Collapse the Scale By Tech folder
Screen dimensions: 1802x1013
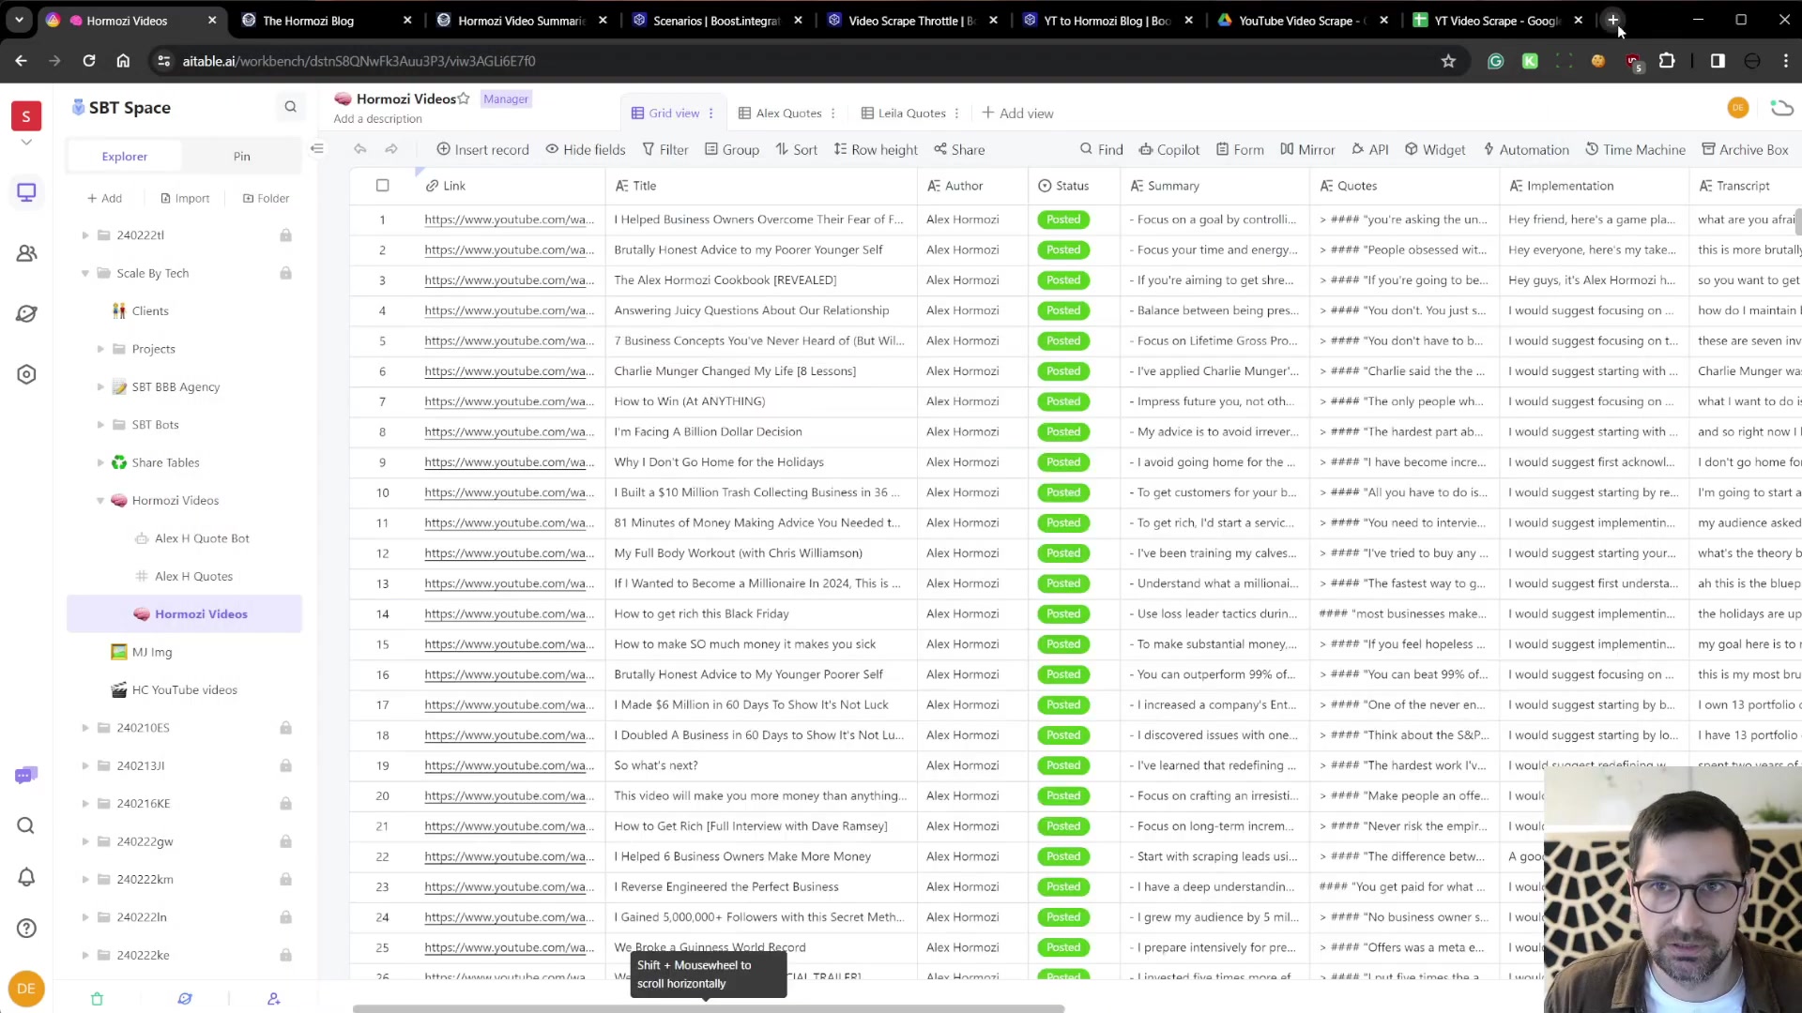[x=85, y=273]
